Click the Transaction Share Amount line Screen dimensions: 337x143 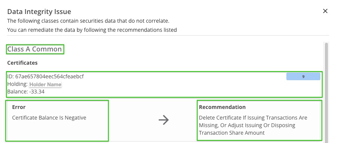(x=232, y=133)
